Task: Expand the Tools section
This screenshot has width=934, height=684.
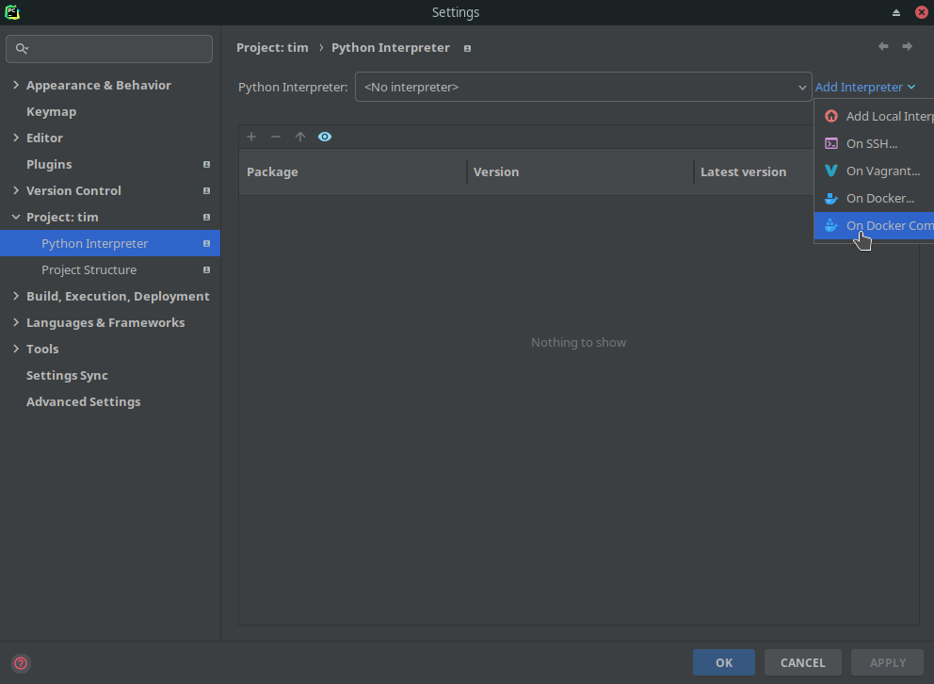Action: [16, 350]
